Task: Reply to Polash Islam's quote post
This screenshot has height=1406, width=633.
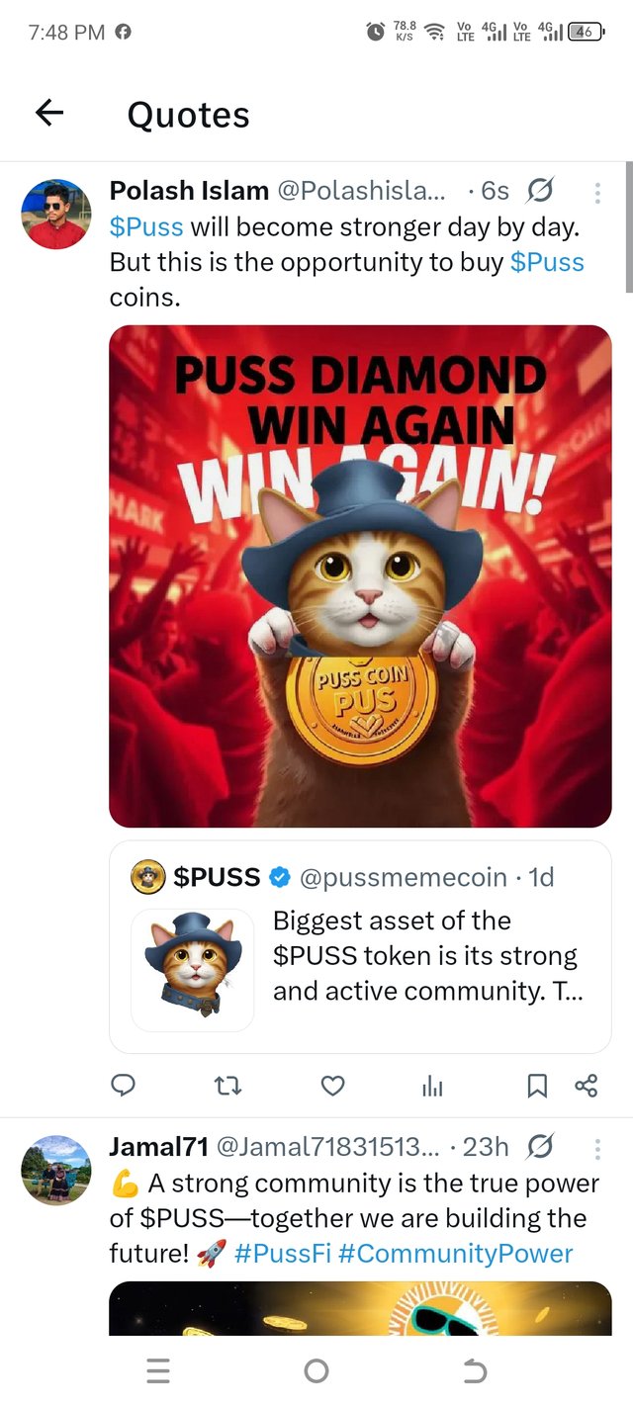Action: click(x=123, y=1087)
